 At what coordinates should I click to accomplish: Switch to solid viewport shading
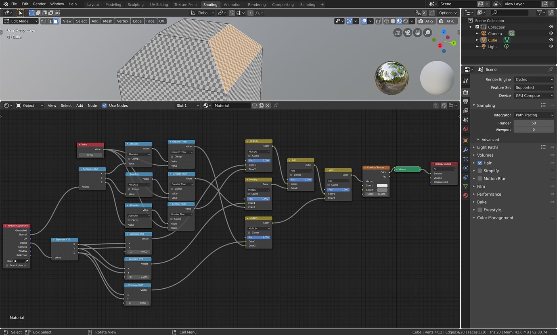(x=393, y=21)
